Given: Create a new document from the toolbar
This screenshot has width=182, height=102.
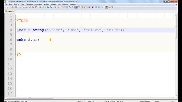Looking at the screenshot, I should 7,7.
